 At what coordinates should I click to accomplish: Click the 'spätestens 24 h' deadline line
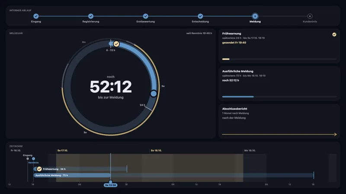pos(243,38)
